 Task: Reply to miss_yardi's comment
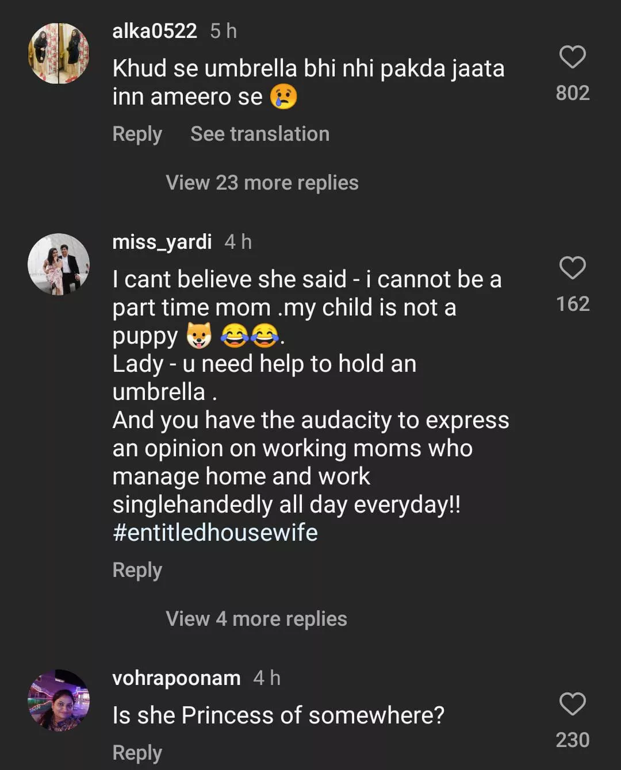[x=137, y=571]
